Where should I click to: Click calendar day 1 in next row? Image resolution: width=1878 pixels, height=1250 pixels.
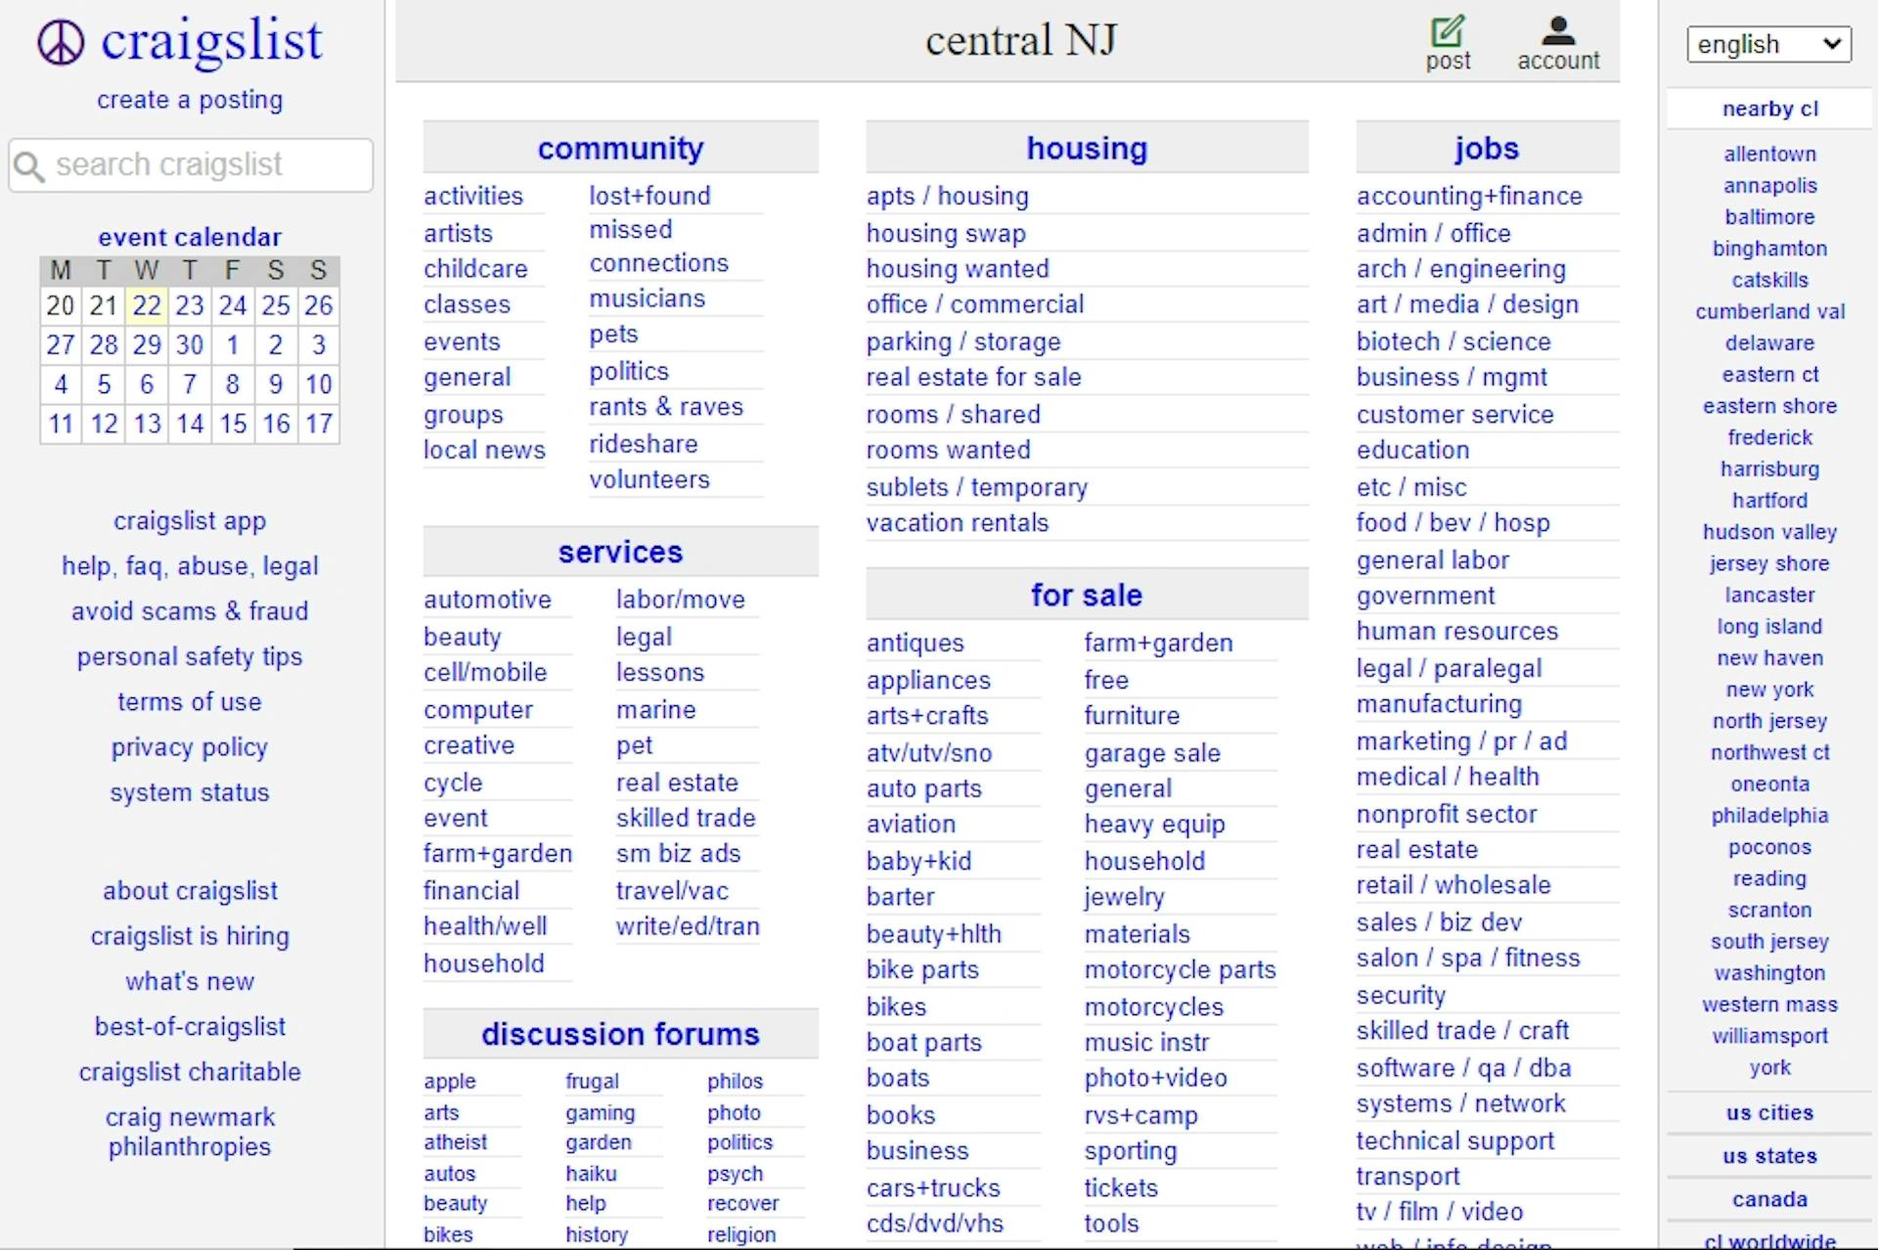[x=235, y=344]
